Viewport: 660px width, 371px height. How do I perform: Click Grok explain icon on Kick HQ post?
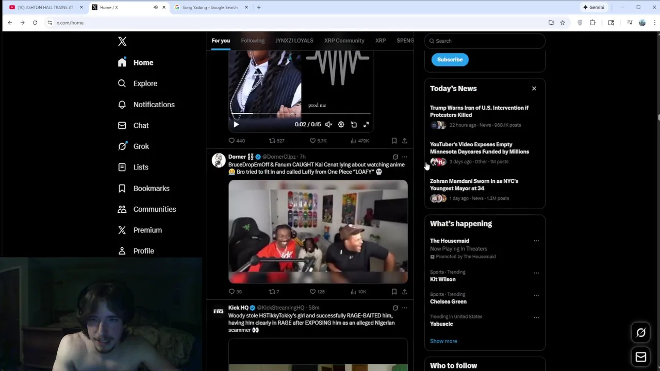395,308
